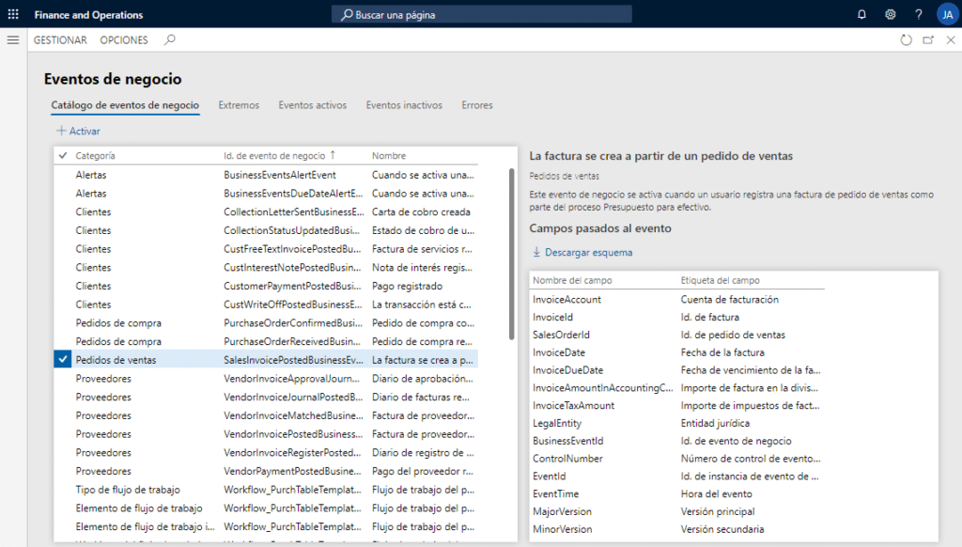Click the plus icon beside Activar
962x547 pixels.
click(61, 130)
